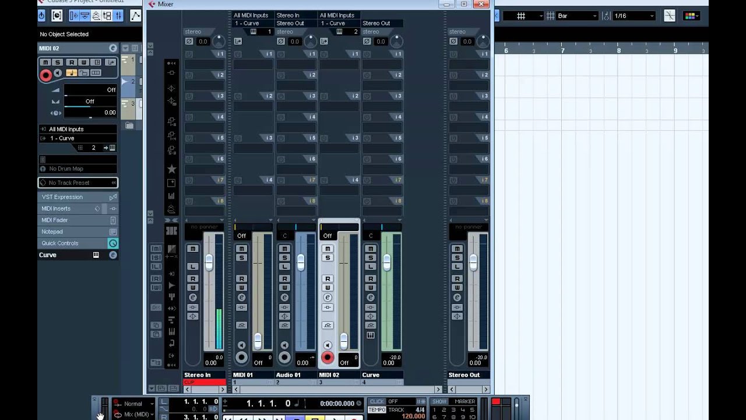Toggle Solo in MIDI 02 inspector

pyautogui.click(x=57, y=62)
